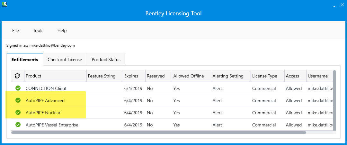Click the horizontal scrollbar under the table

tap(158, 133)
